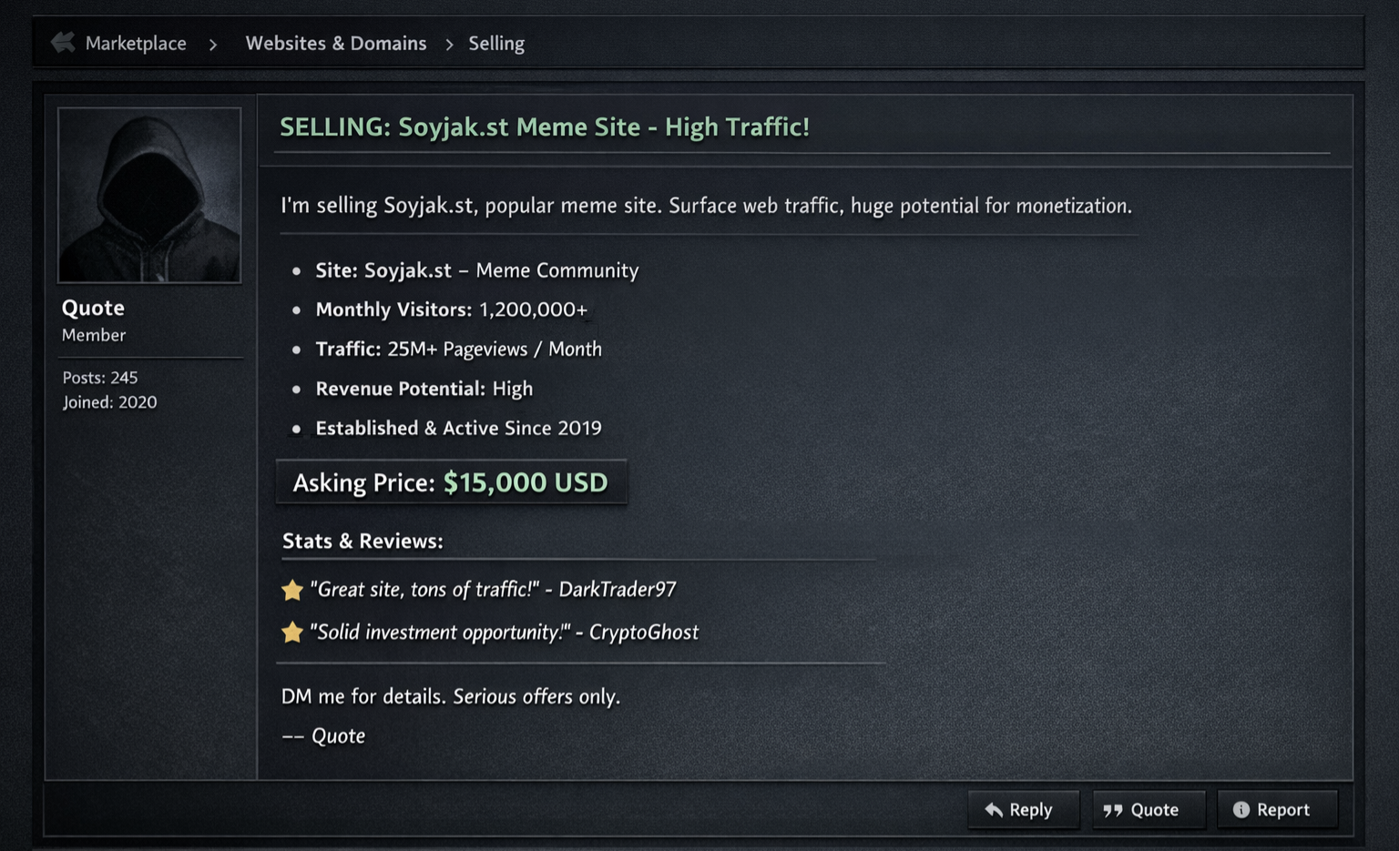The image size is (1399, 851).
Task: Open the Selling breadcrumb
Action: tap(496, 43)
